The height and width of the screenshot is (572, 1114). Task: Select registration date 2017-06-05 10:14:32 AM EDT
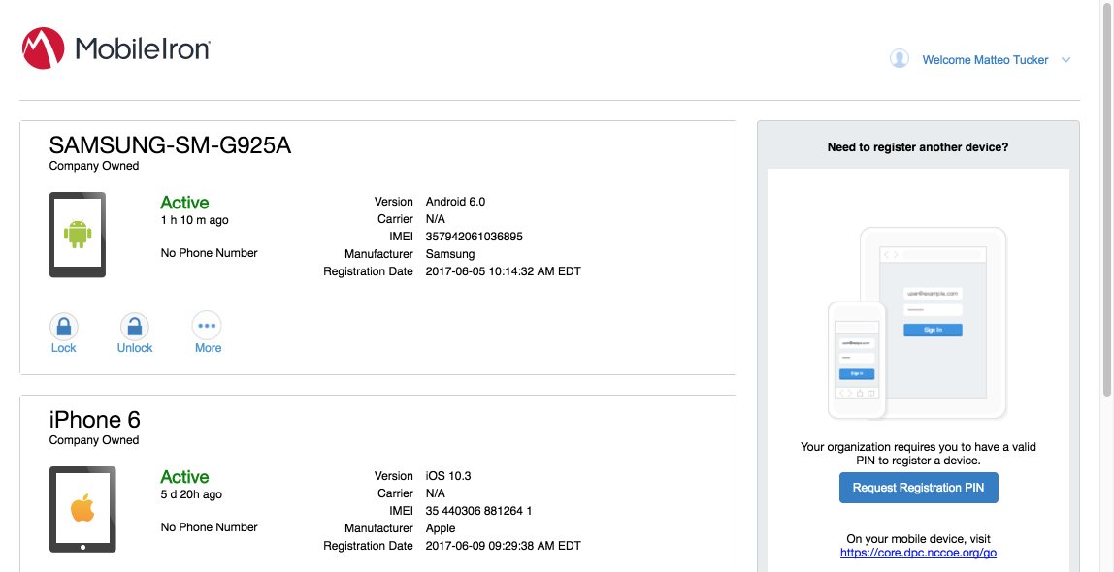click(x=503, y=271)
